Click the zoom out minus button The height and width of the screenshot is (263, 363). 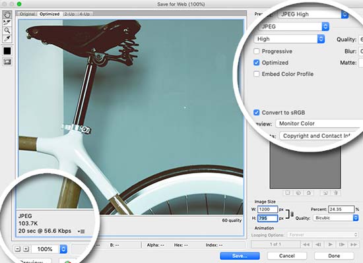click(18, 249)
